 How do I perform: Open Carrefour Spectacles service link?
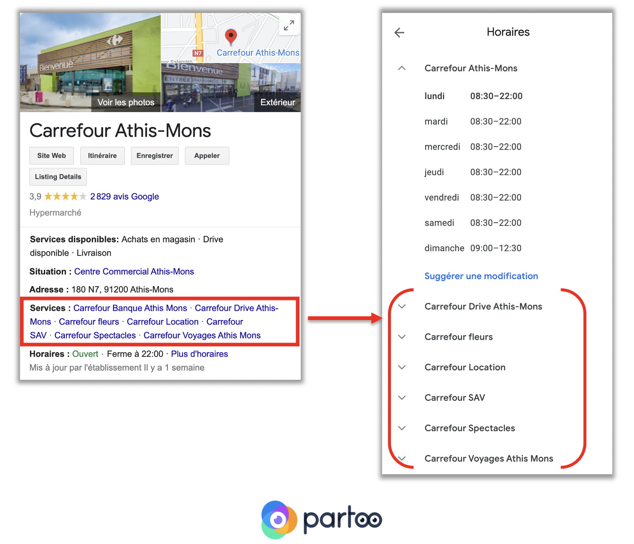(95, 336)
